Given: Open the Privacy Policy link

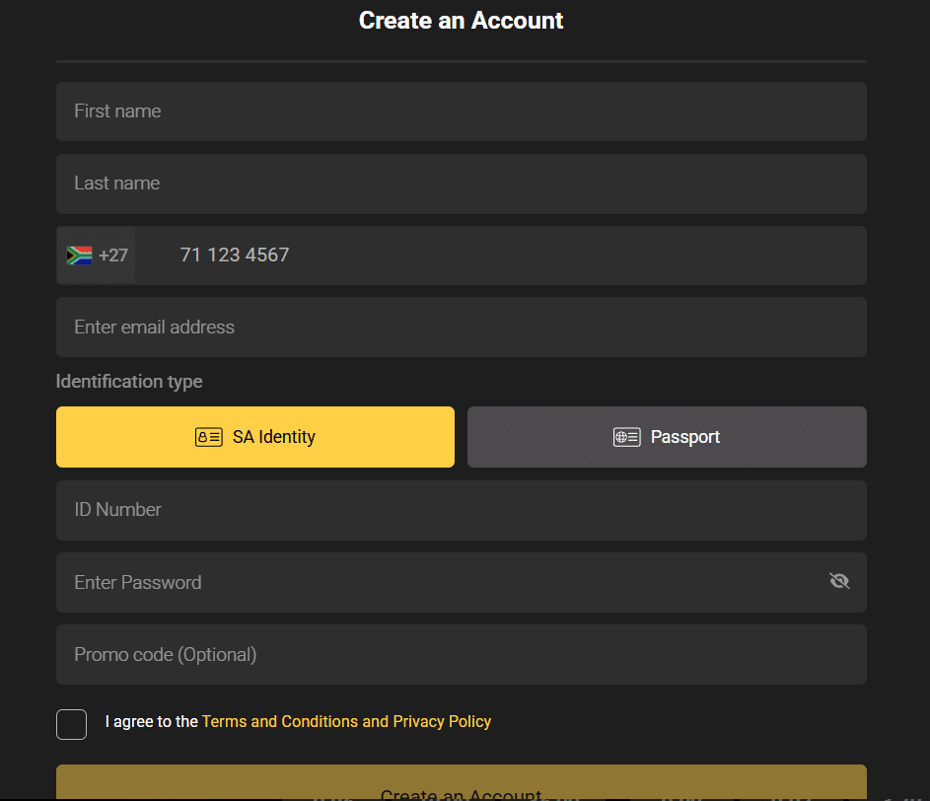Looking at the screenshot, I should pos(442,722).
